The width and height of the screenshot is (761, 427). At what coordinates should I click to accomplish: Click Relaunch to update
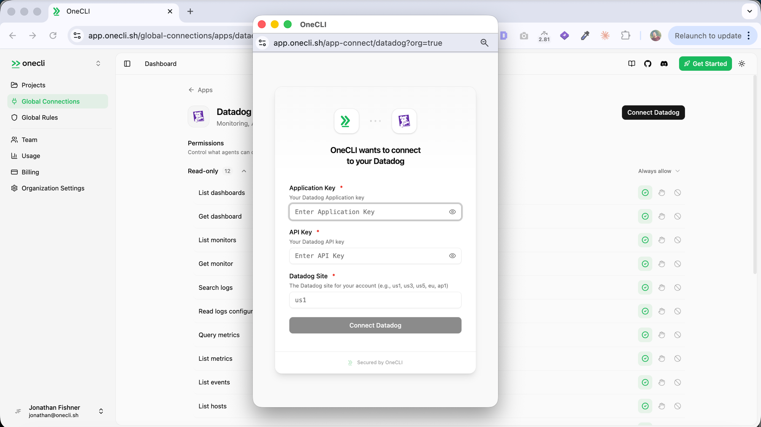point(708,35)
